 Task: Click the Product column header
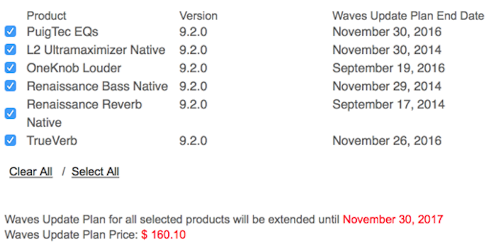click(x=47, y=15)
